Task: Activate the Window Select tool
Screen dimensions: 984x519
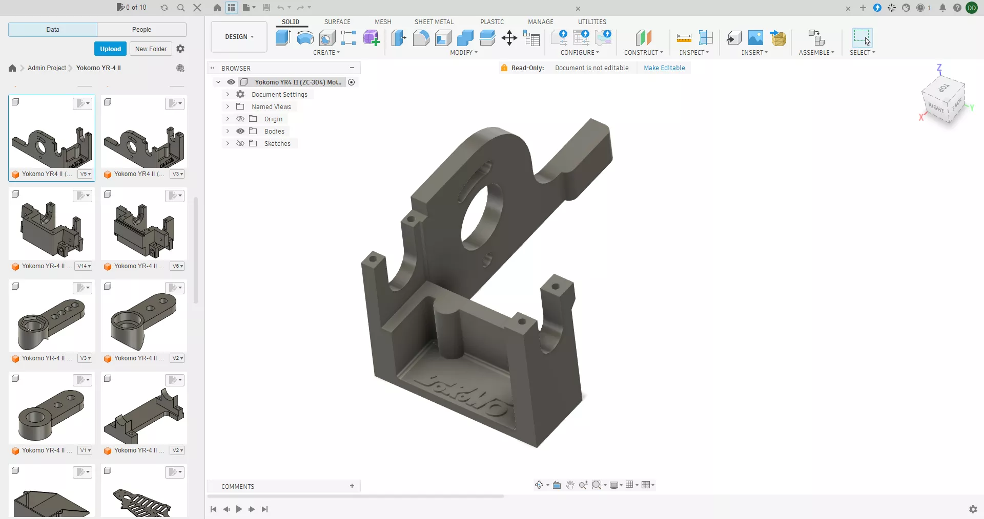Action: [x=862, y=38]
